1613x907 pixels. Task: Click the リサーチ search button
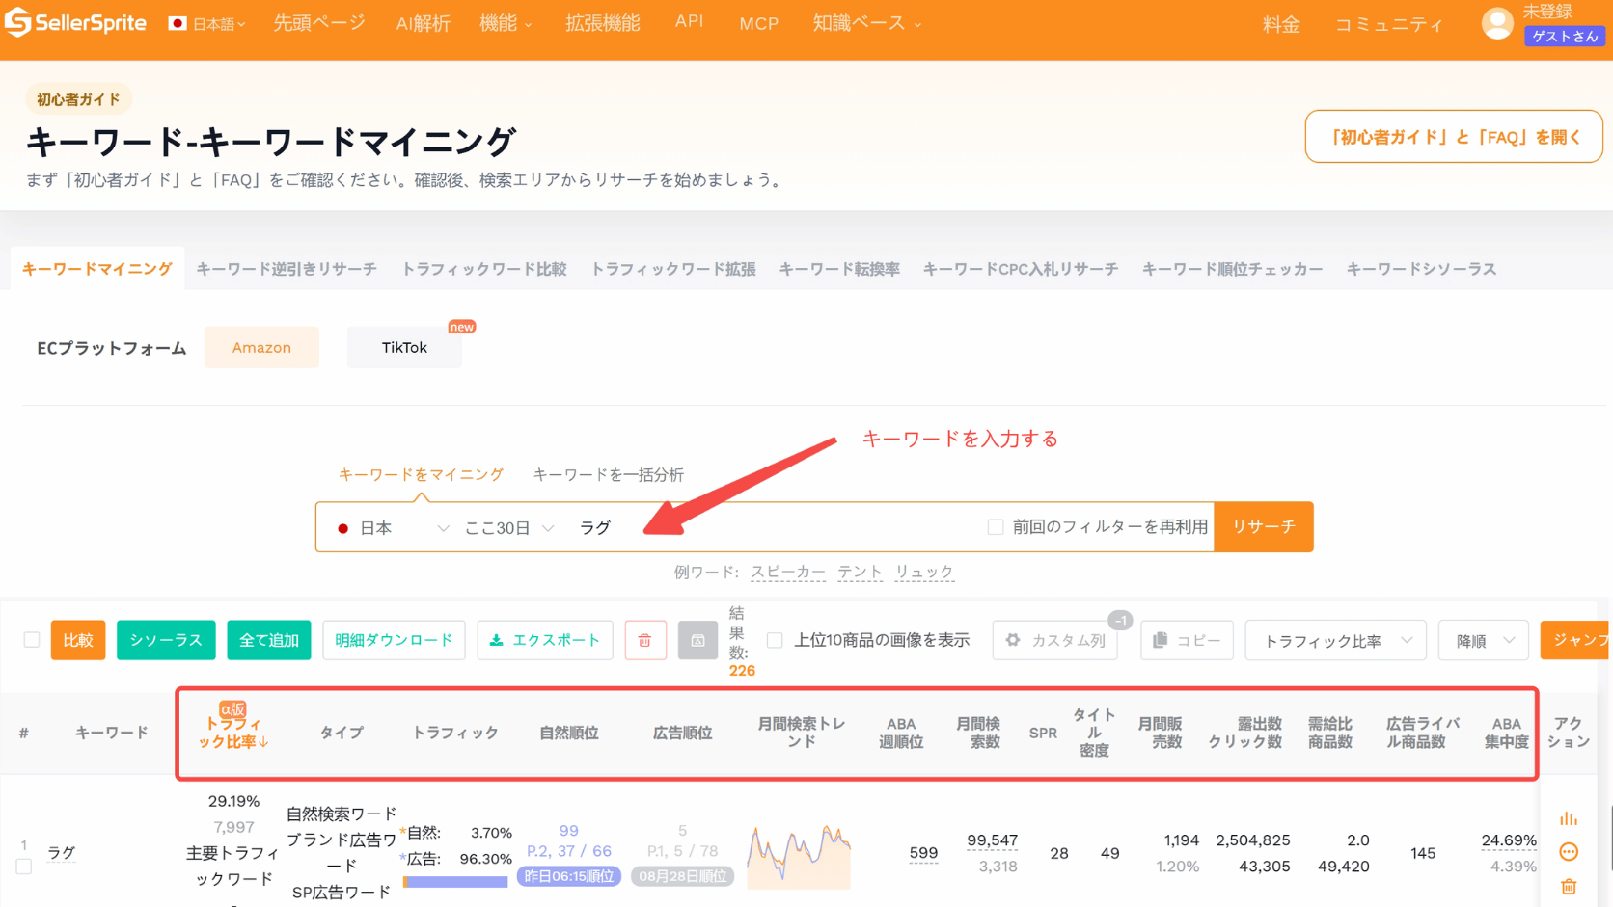pos(1264,527)
